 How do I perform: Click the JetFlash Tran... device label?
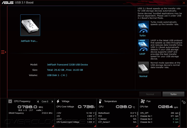coord(29,41)
